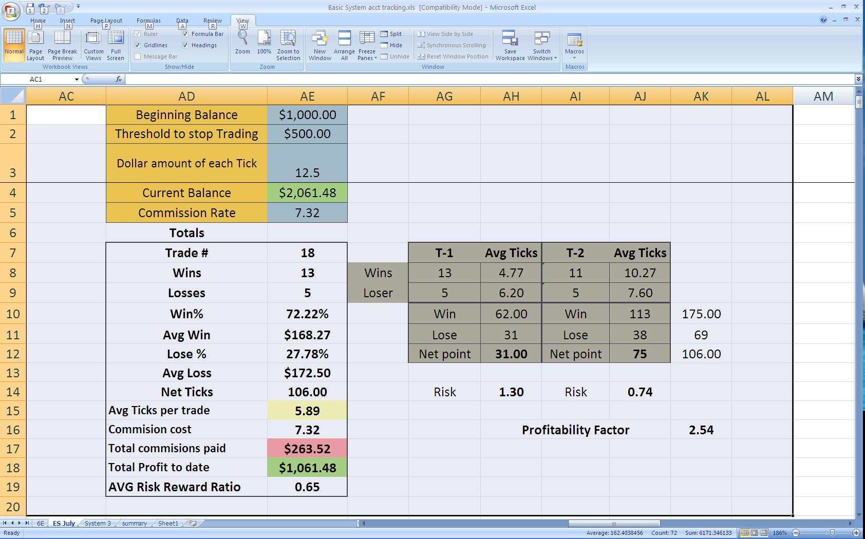Insert a new worksheet tab
The height and width of the screenshot is (539, 865).
(x=193, y=523)
